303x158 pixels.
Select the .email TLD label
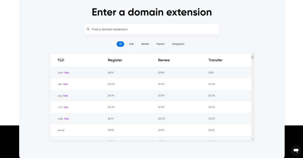[x=61, y=130]
